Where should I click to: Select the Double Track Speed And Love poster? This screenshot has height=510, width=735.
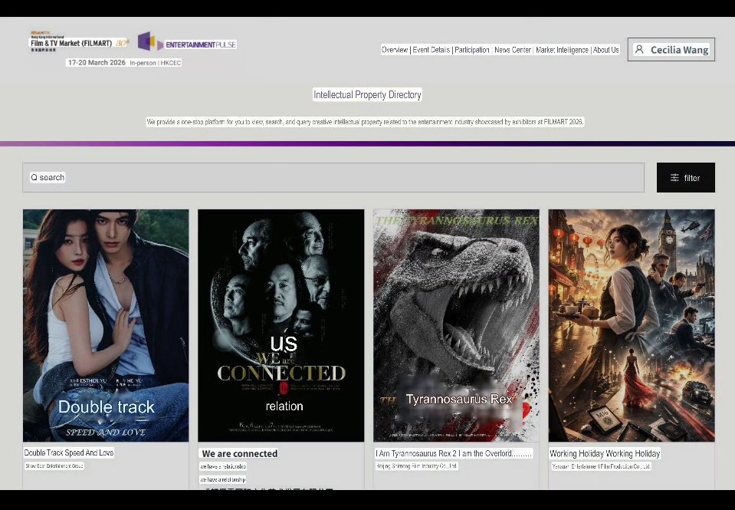click(x=106, y=325)
